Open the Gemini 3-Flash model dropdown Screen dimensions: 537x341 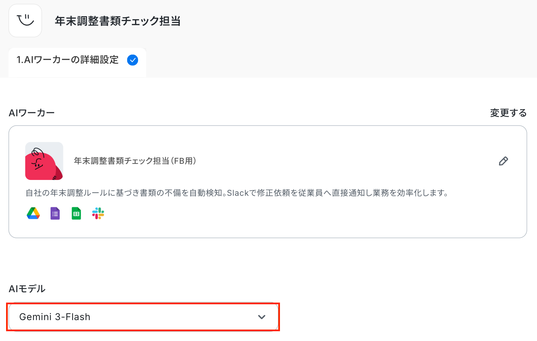143,317
